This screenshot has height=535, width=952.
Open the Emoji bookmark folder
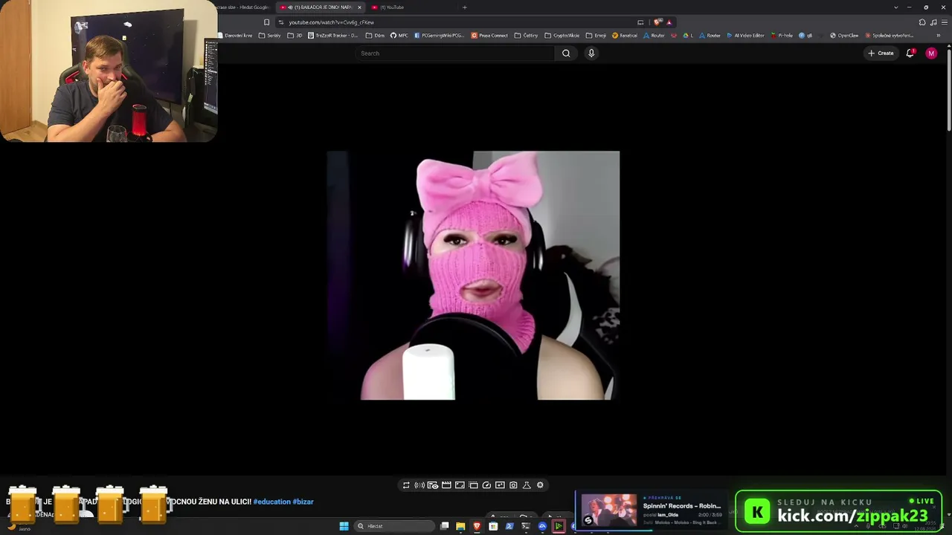[596, 36]
